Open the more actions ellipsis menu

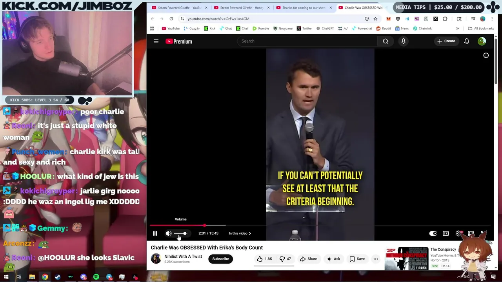pyautogui.click(x=376, y=259)
